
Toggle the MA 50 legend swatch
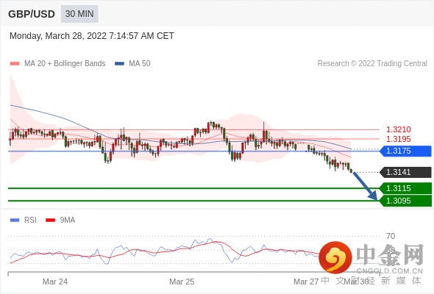click(120, 64)
